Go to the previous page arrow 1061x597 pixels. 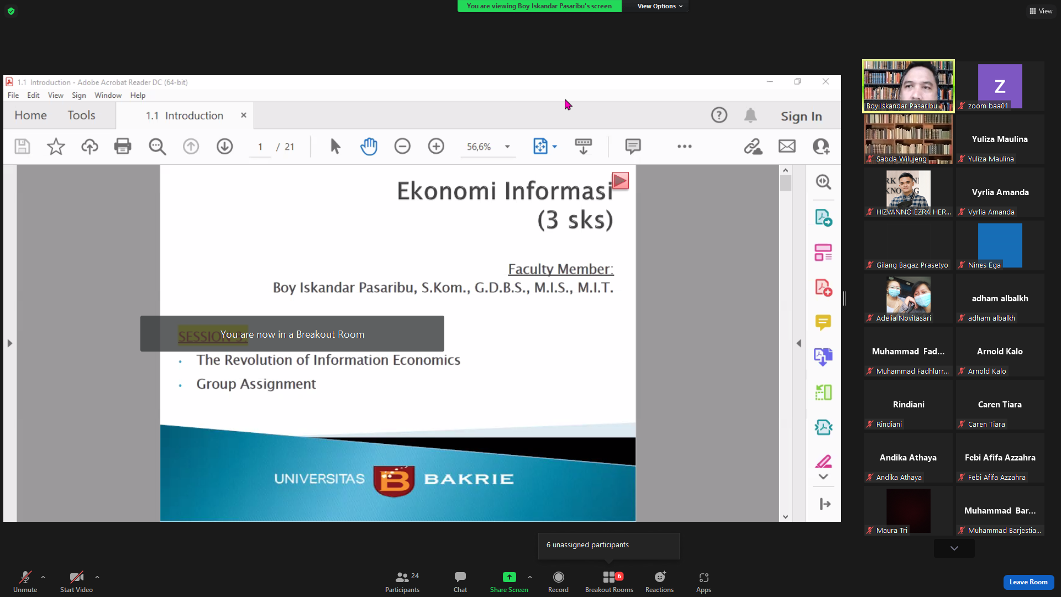point(191,146)
